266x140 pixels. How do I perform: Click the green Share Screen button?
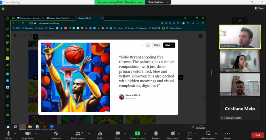click(x=138, y=135)
